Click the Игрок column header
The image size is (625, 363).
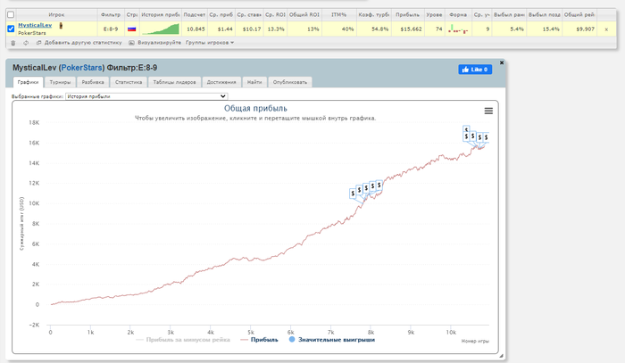coord(56,15)
